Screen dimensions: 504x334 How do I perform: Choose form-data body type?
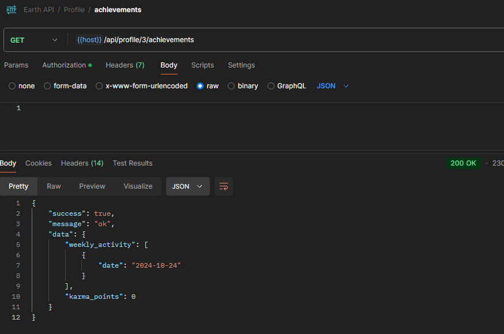[x=47, y=86]
